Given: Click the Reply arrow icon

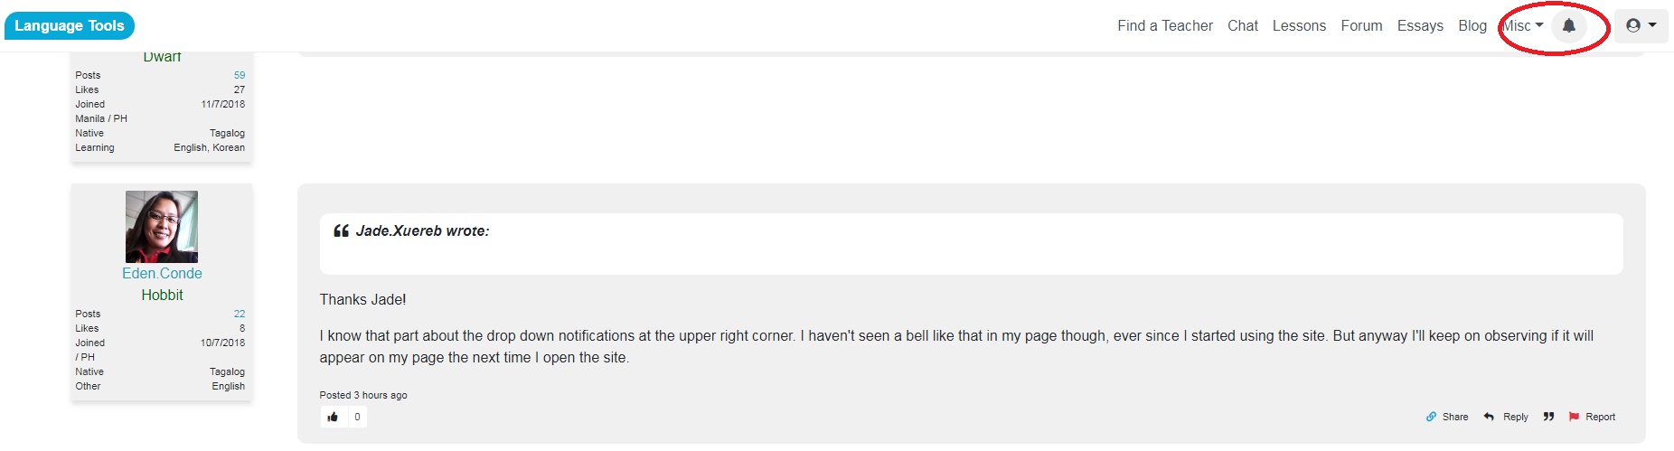Looking at the screenshot, I should click(x=1489, y=417).
